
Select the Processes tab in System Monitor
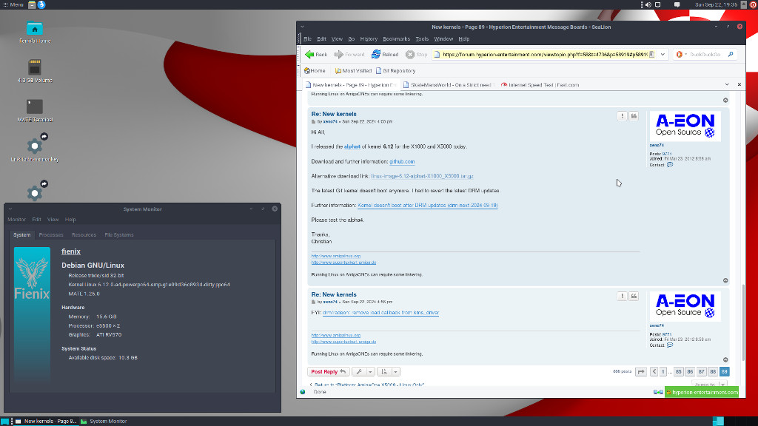[x=51, y=234]
